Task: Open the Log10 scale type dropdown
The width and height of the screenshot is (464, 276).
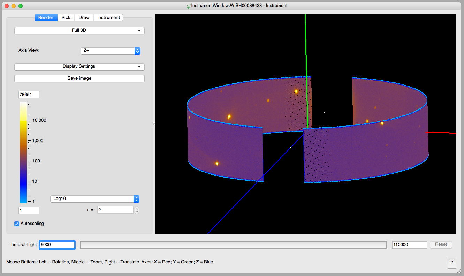Action: click(95, 199)
